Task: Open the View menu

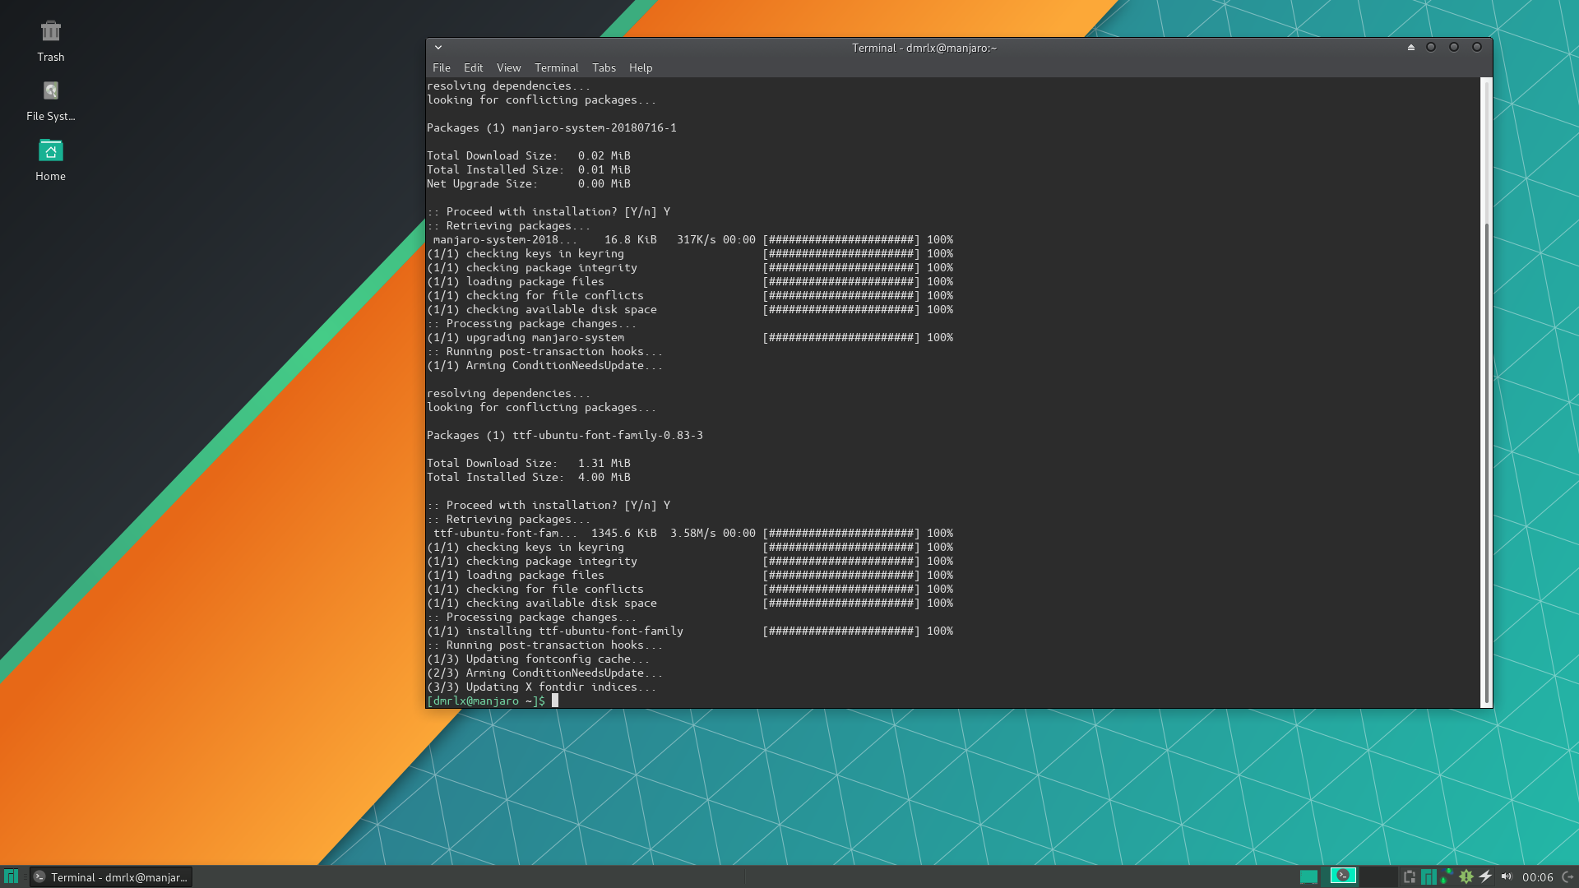Action: [x=508, y=68]
